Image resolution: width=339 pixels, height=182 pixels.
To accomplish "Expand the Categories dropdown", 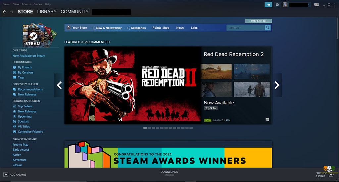I will tap(136, 28).
